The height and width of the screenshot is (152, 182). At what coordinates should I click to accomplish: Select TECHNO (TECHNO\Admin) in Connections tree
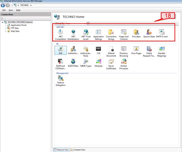20,22
